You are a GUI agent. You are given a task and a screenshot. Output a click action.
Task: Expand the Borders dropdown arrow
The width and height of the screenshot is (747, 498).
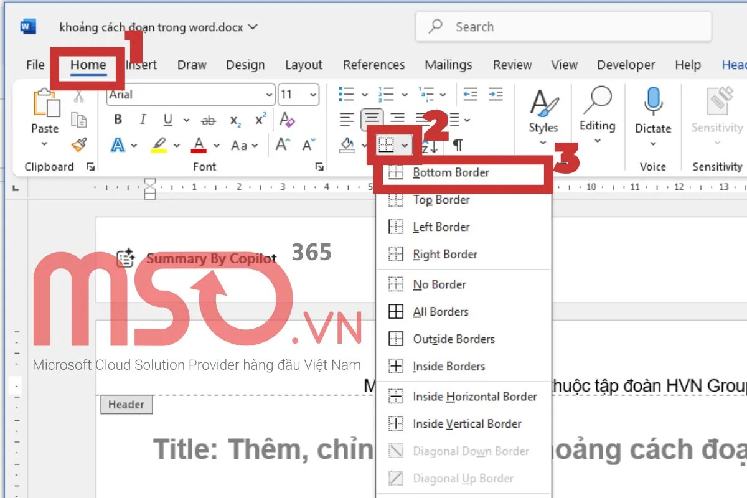click(x=405, y=146)
